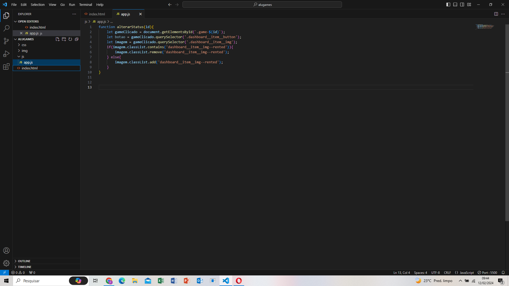The image size is (509, 286).
Task: Expand the TIMELINE section
Action: tap(46, 267)
